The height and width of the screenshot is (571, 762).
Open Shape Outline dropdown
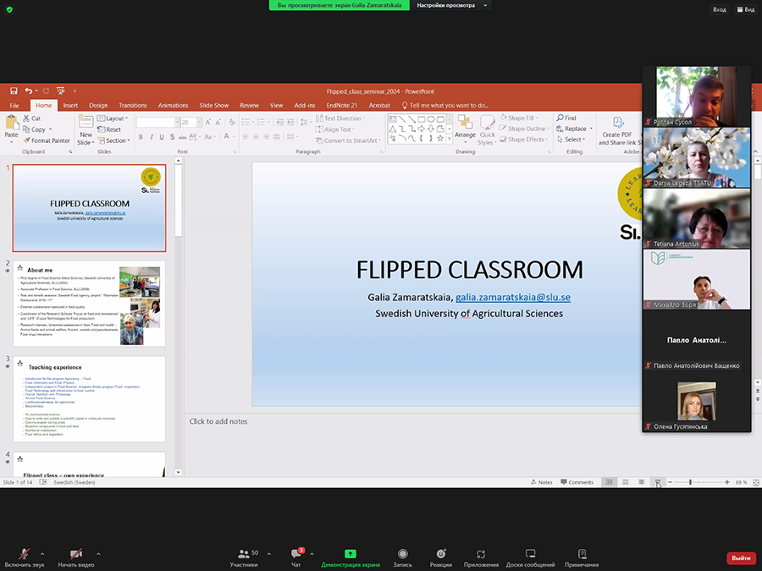pyautogui.click(x=524, y=129)
